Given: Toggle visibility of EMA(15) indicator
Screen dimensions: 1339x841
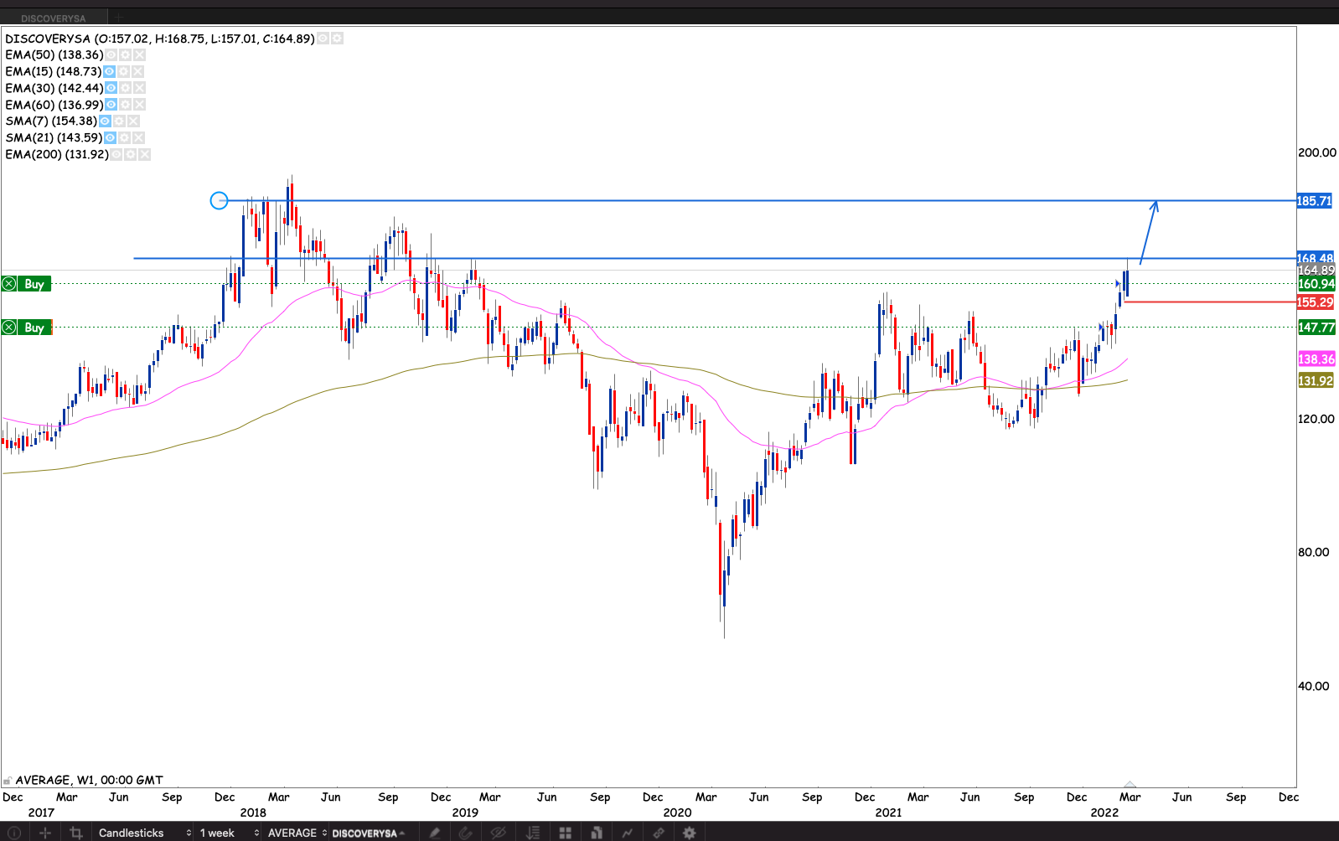Looking at the screenshot, I should [109, 72].
